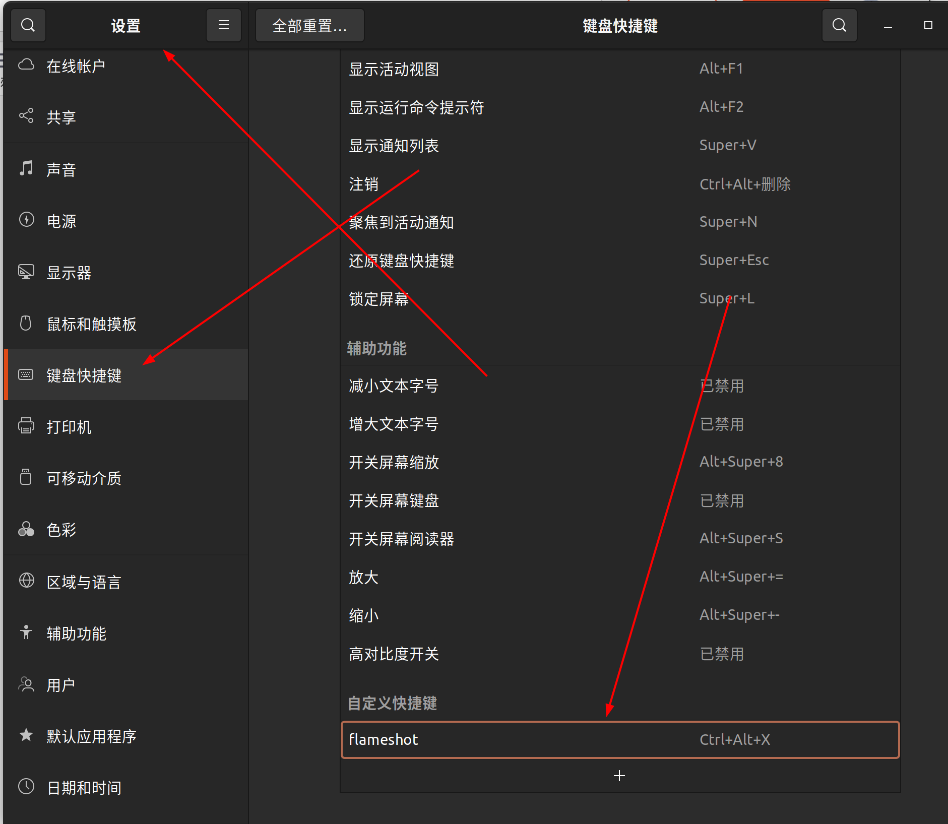948x824 pixels.
Task: Open 可移动介质 panel
Action: pyautogui.click(x=125, y=478)
